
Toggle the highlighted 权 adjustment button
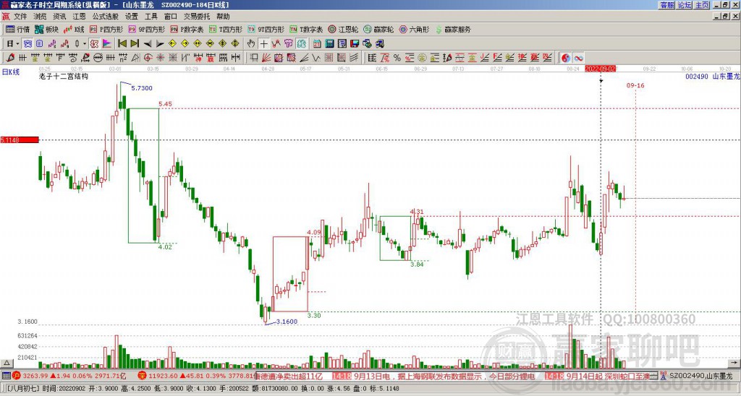pyautogui.click(x=94, y=44)
